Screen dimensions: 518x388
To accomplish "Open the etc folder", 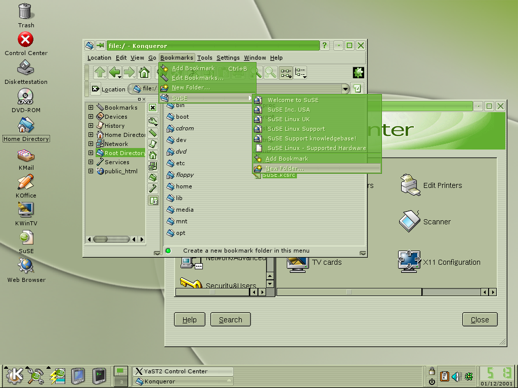I will pyautogui.click(x=176, y=163).
